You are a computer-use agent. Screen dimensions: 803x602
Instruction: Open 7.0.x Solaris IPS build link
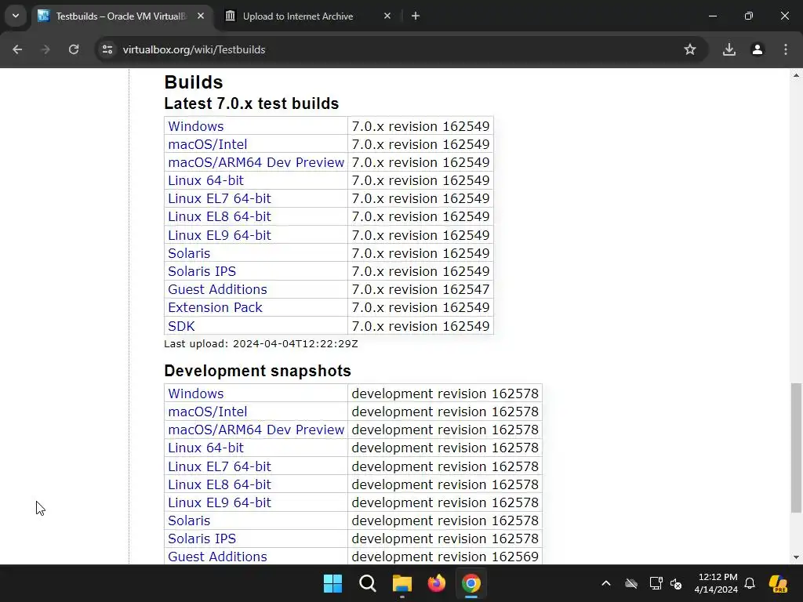click(x=202, y=271)
